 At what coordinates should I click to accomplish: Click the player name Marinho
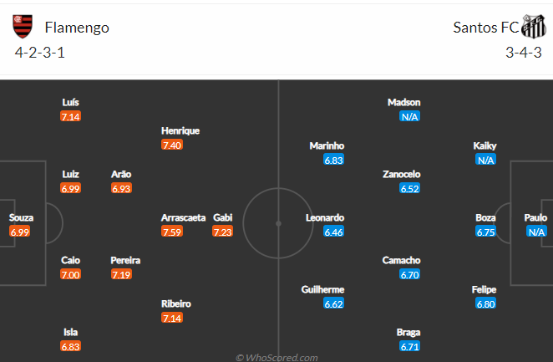click(x=327, y=145)
